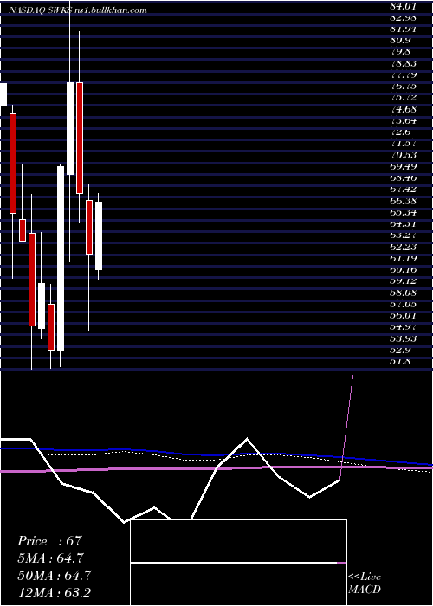Click the 53.93 price level label
This screenshot has height=606, width=433.
pyautogui.click(x=403, y=339)
